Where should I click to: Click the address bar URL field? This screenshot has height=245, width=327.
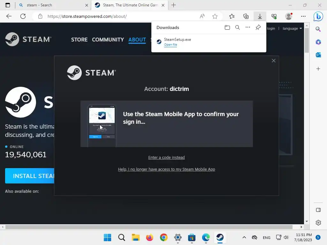[121, 16]
